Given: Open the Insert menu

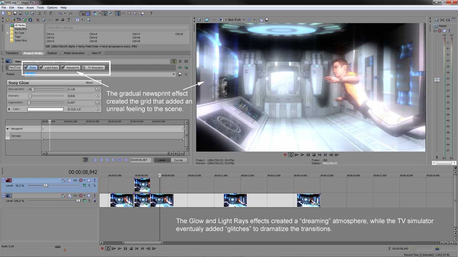Looking at the screenshot, I should [30, 7].
